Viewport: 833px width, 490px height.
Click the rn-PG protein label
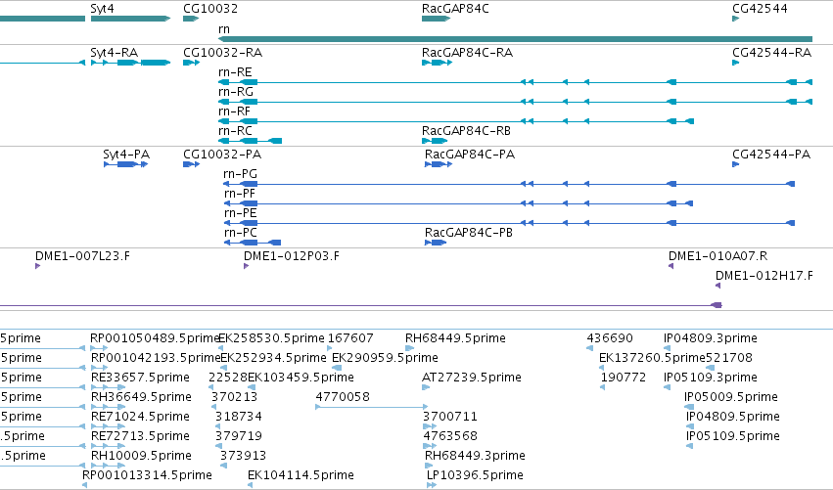point(240,174)
